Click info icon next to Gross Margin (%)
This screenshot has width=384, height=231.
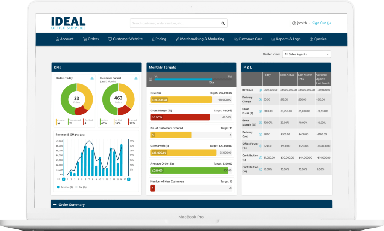pos(260,123)
